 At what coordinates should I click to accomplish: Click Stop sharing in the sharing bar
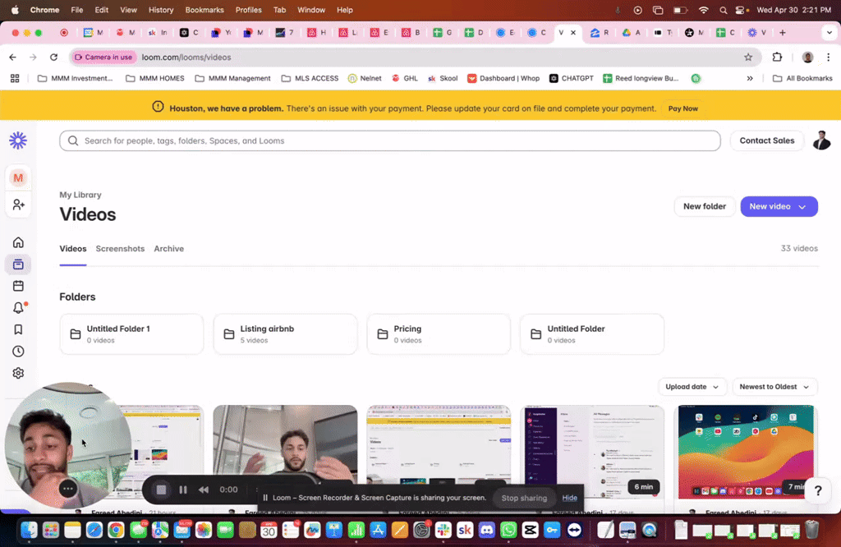tap(524, 498)
